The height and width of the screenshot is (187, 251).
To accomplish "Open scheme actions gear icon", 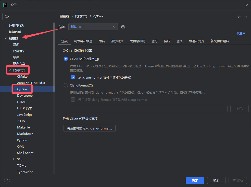I will [x=123, y=27].
